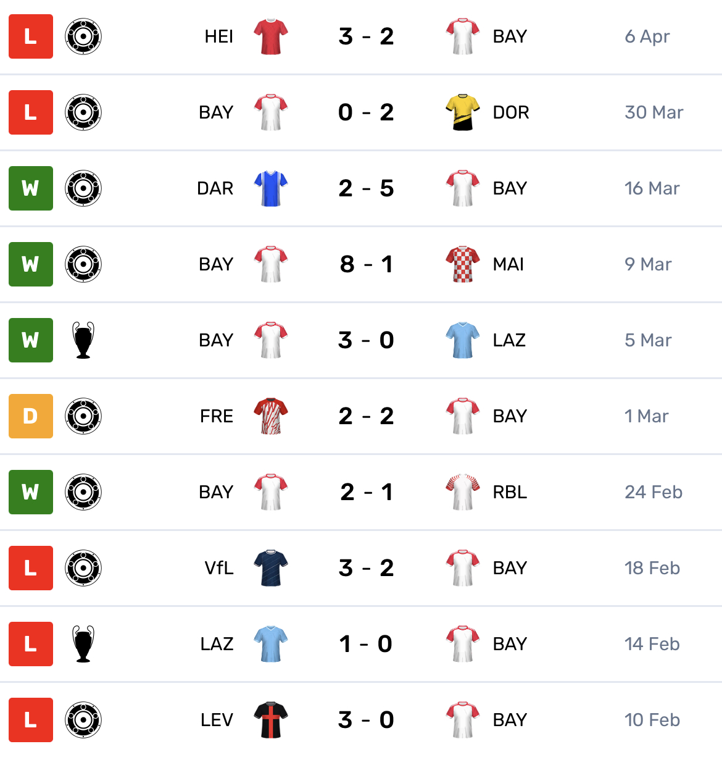Select the 24 Feb date of RBL match
The image size is (722, 757).
pos(654,492)
